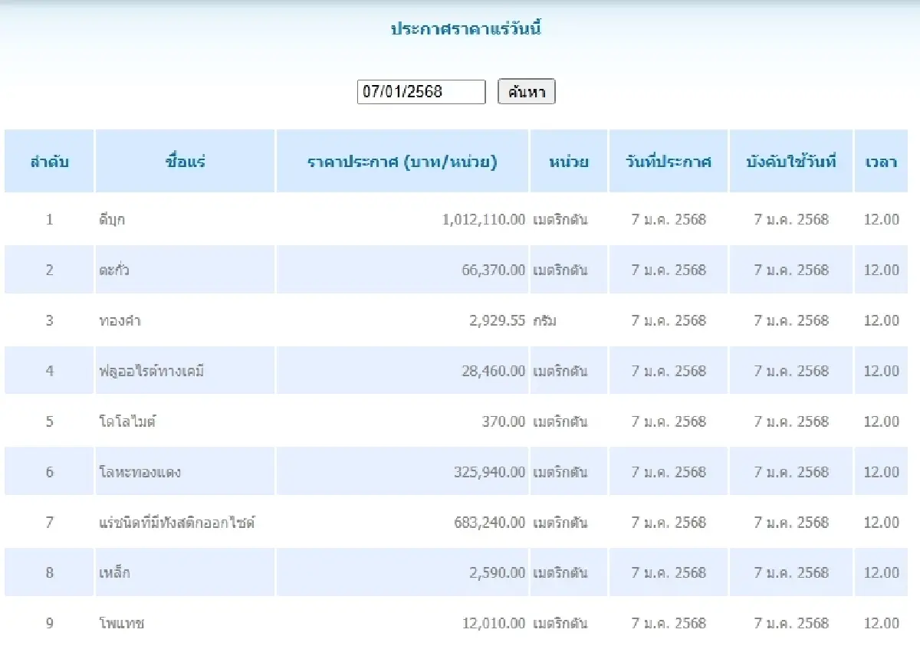
Task: Click the price 1,012,110.00
Action: 484,220
